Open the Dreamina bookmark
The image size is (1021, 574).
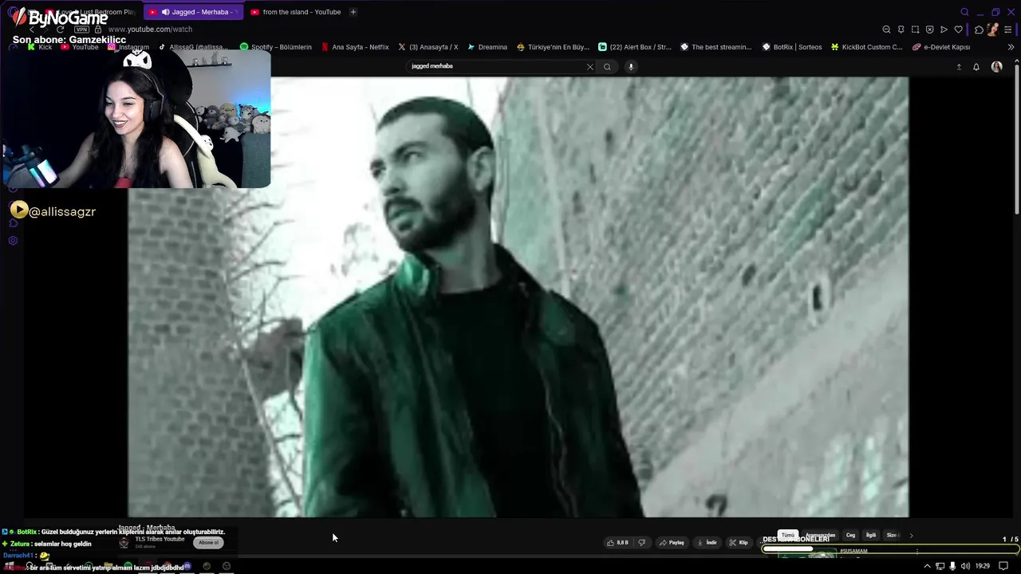coord(487,47)
